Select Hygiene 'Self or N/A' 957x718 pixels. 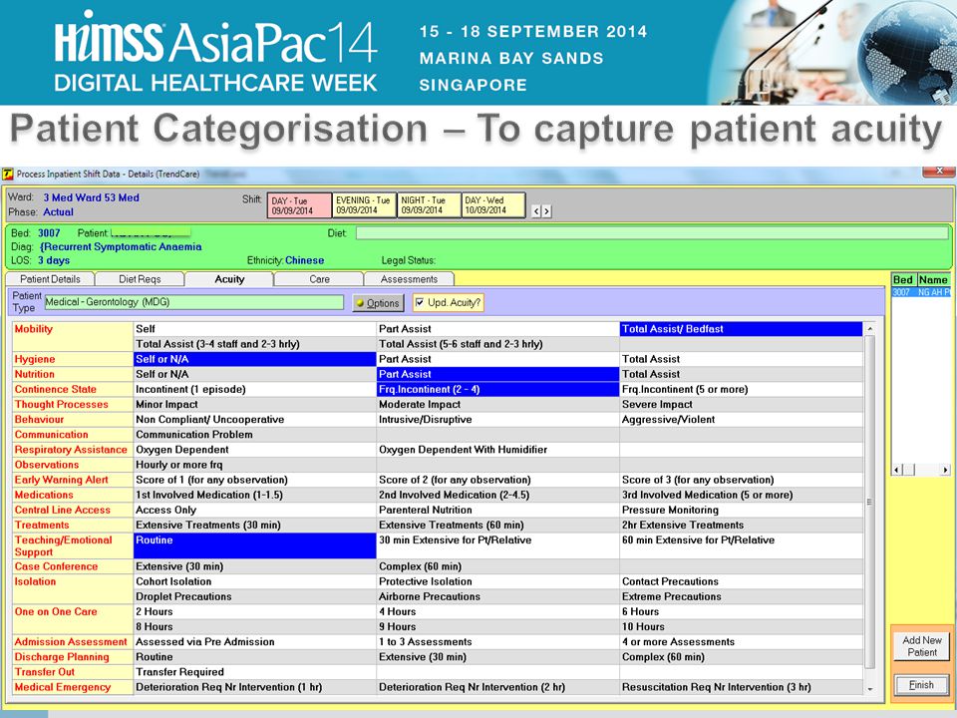[x=255, y=360]
